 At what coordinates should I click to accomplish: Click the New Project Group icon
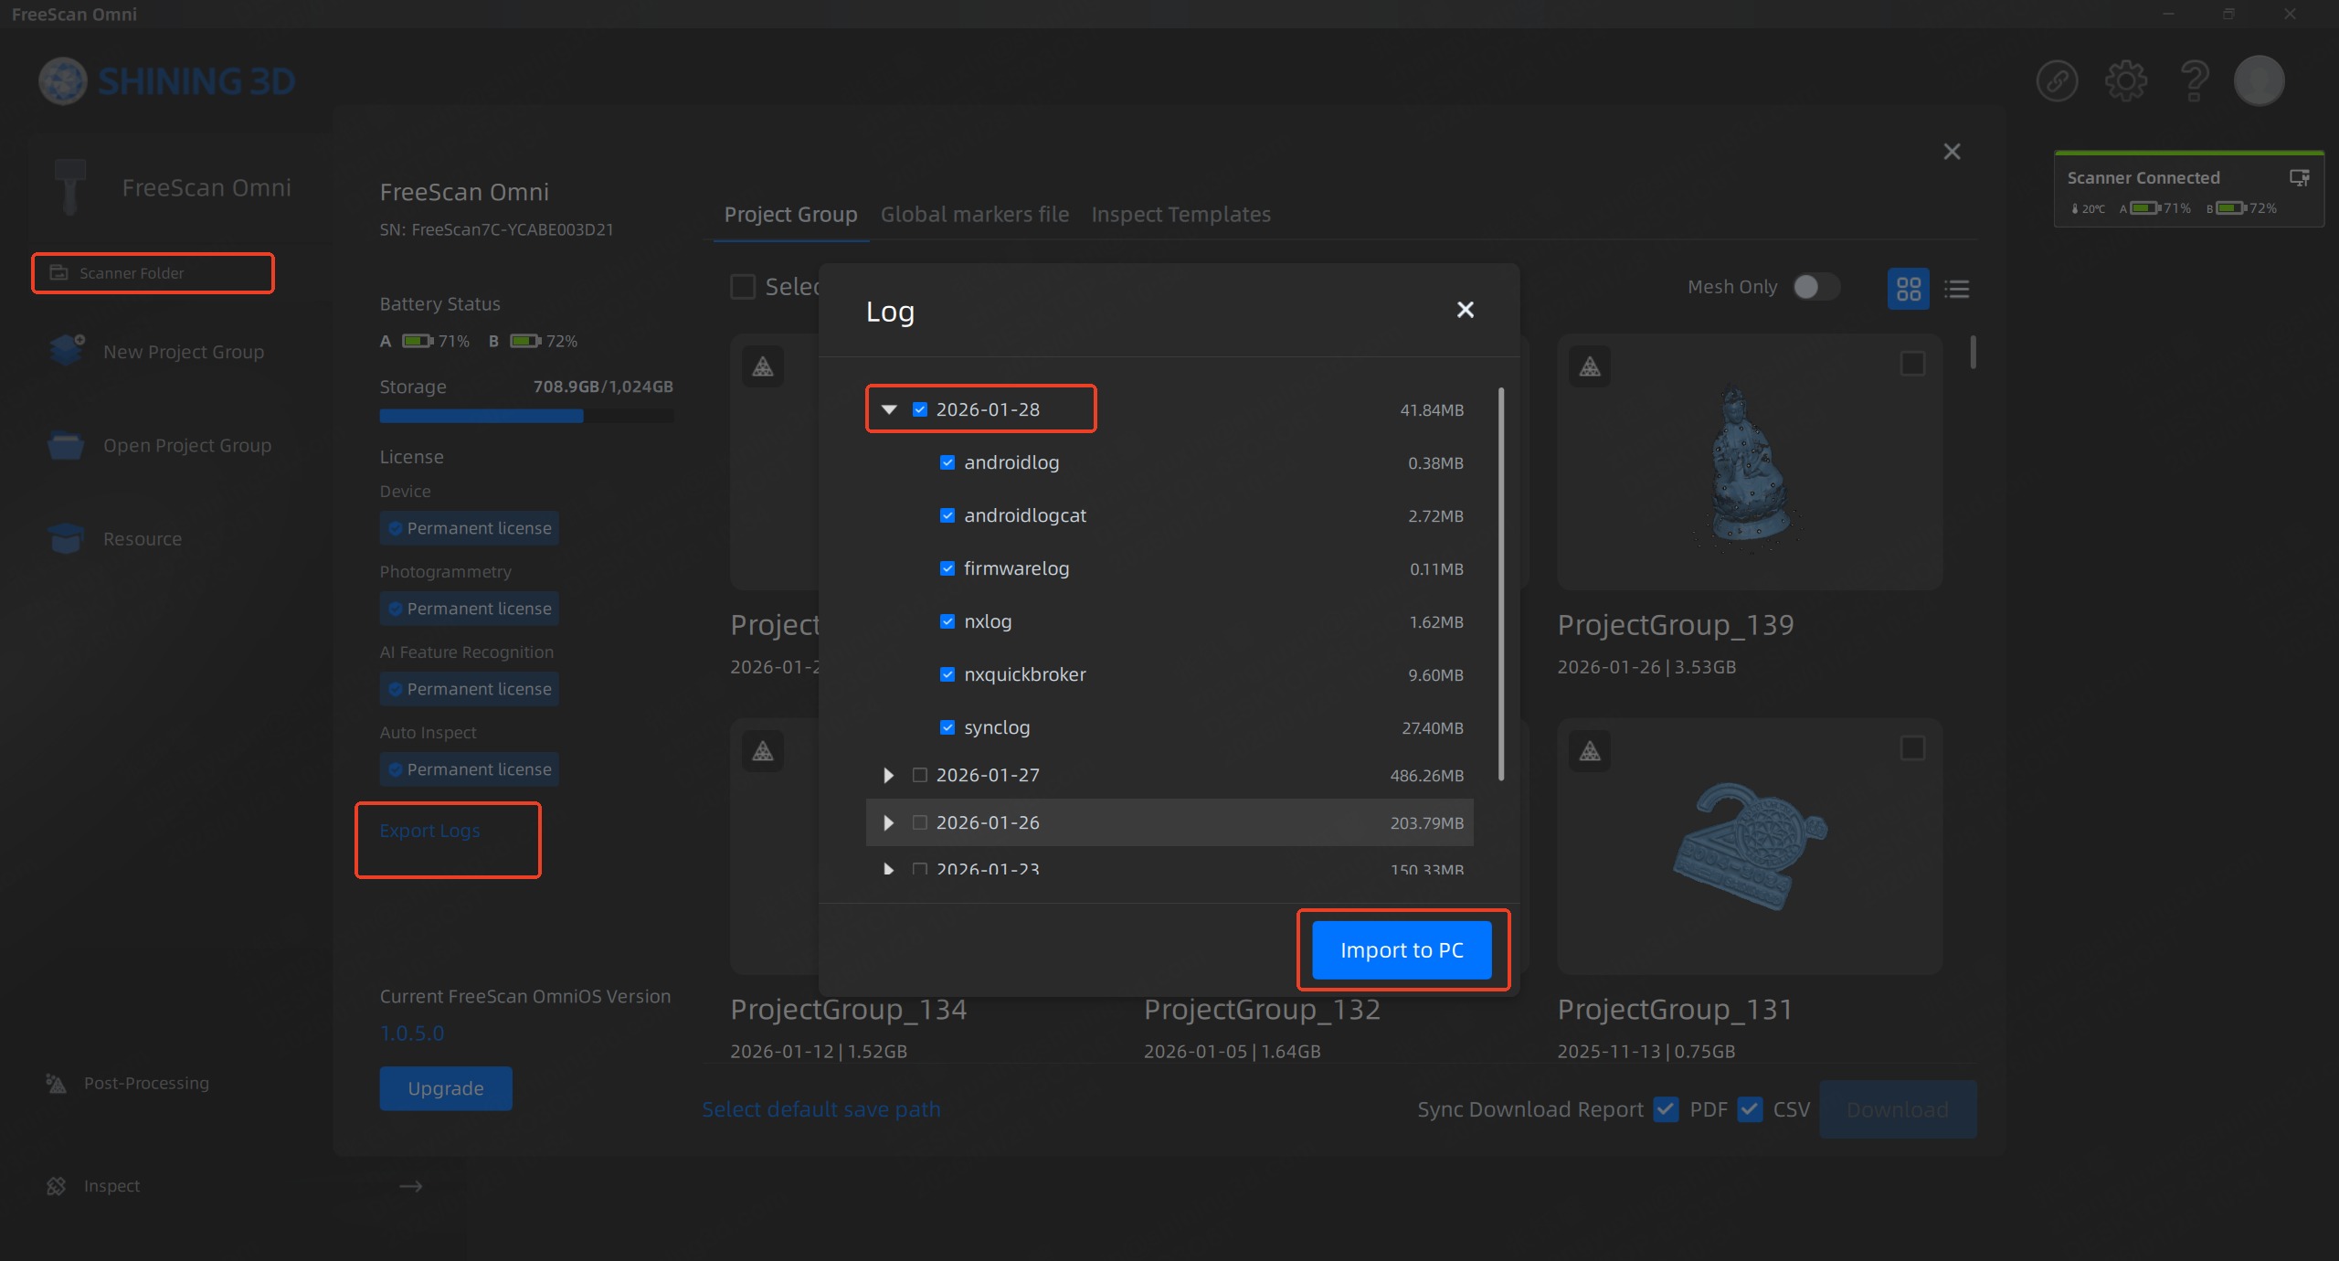pyautogui.click(x=67, y=351)
